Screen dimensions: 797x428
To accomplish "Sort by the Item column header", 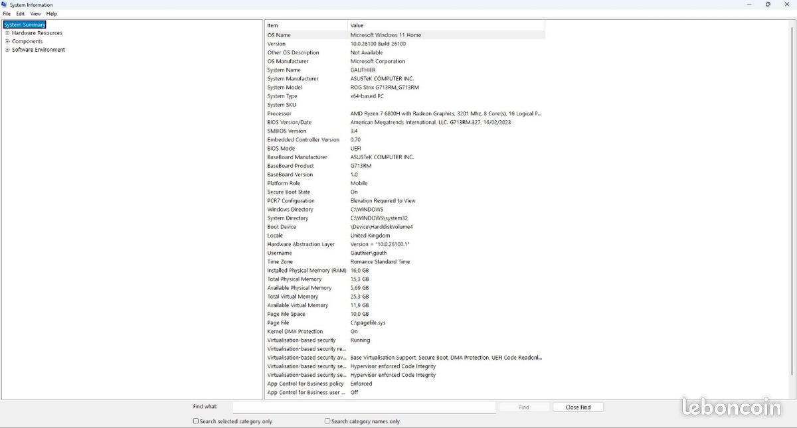I will [306, 25].
